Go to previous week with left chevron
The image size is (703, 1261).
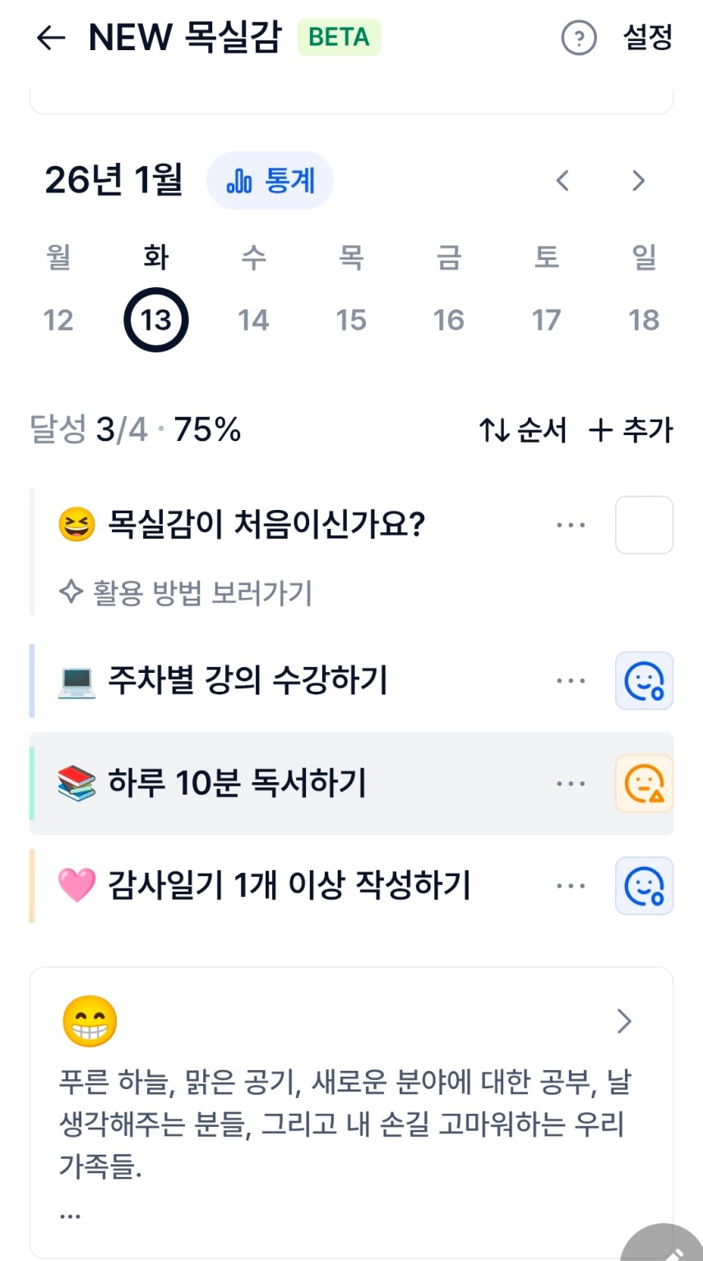coord(562,181)
